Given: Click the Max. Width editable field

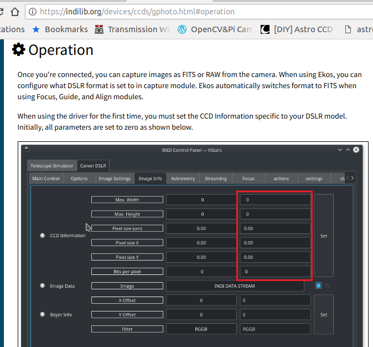Looking at the screenshot, I should [275, 200].
